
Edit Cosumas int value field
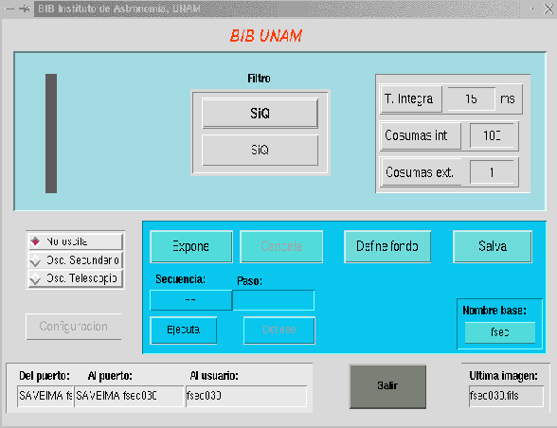(492, 135)
